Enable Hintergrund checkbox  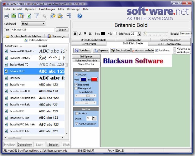76,88
